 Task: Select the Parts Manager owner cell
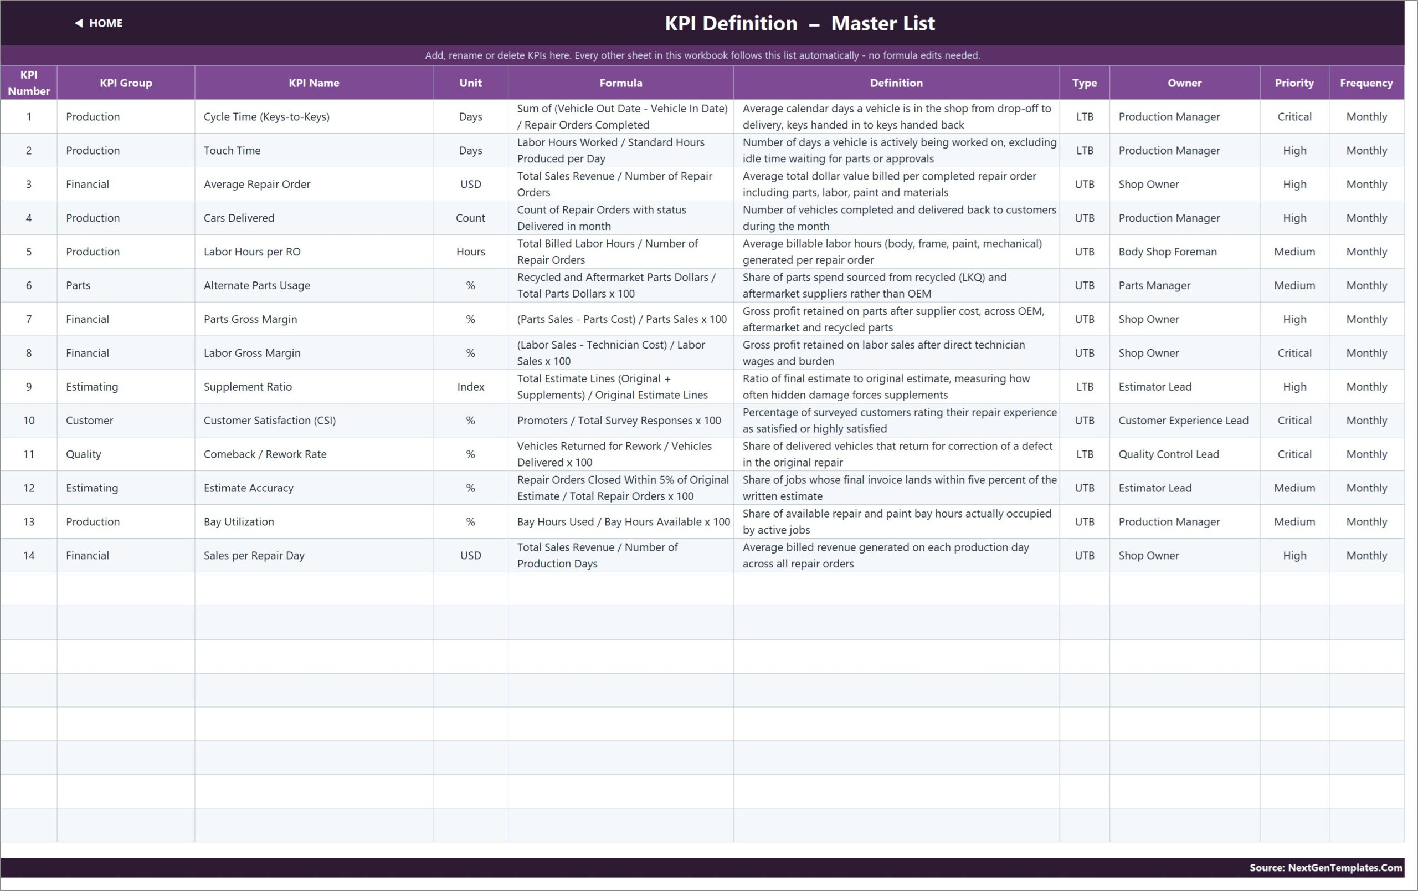[1185, 285]
